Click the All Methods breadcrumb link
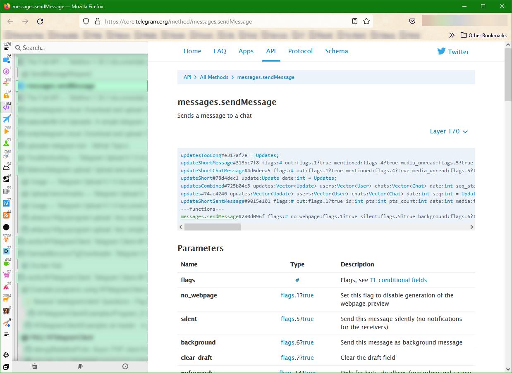This screenshot has width=512, height=373. tap(214, 77)
